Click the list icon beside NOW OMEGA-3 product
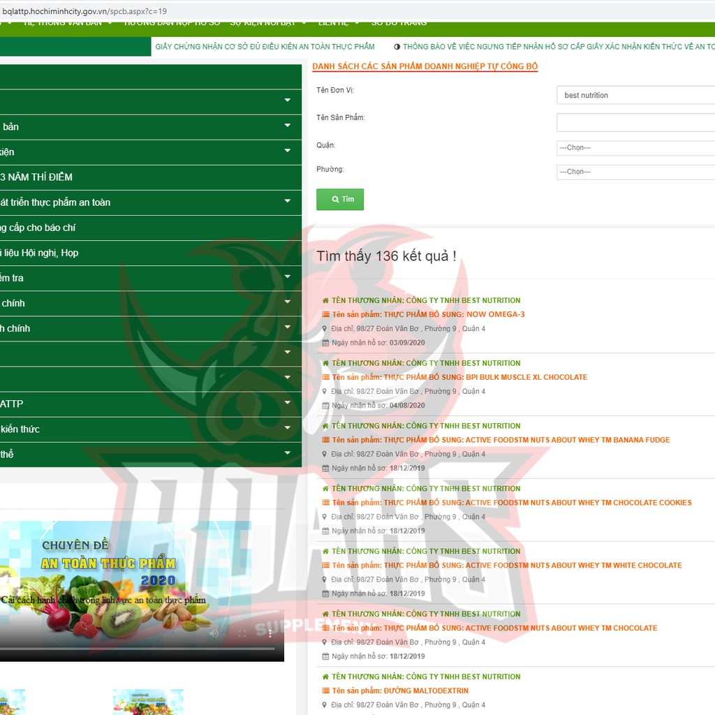Screen dimensions: 715x715 click(x=325, y=315)
